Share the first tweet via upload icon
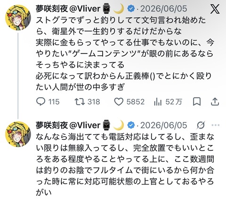 tap(215, 102)
